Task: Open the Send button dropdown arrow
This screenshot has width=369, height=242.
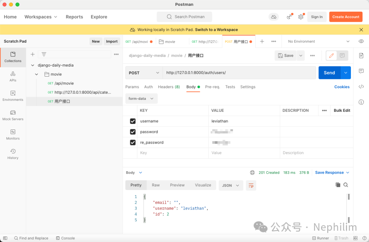Action: tap(345, 73)
